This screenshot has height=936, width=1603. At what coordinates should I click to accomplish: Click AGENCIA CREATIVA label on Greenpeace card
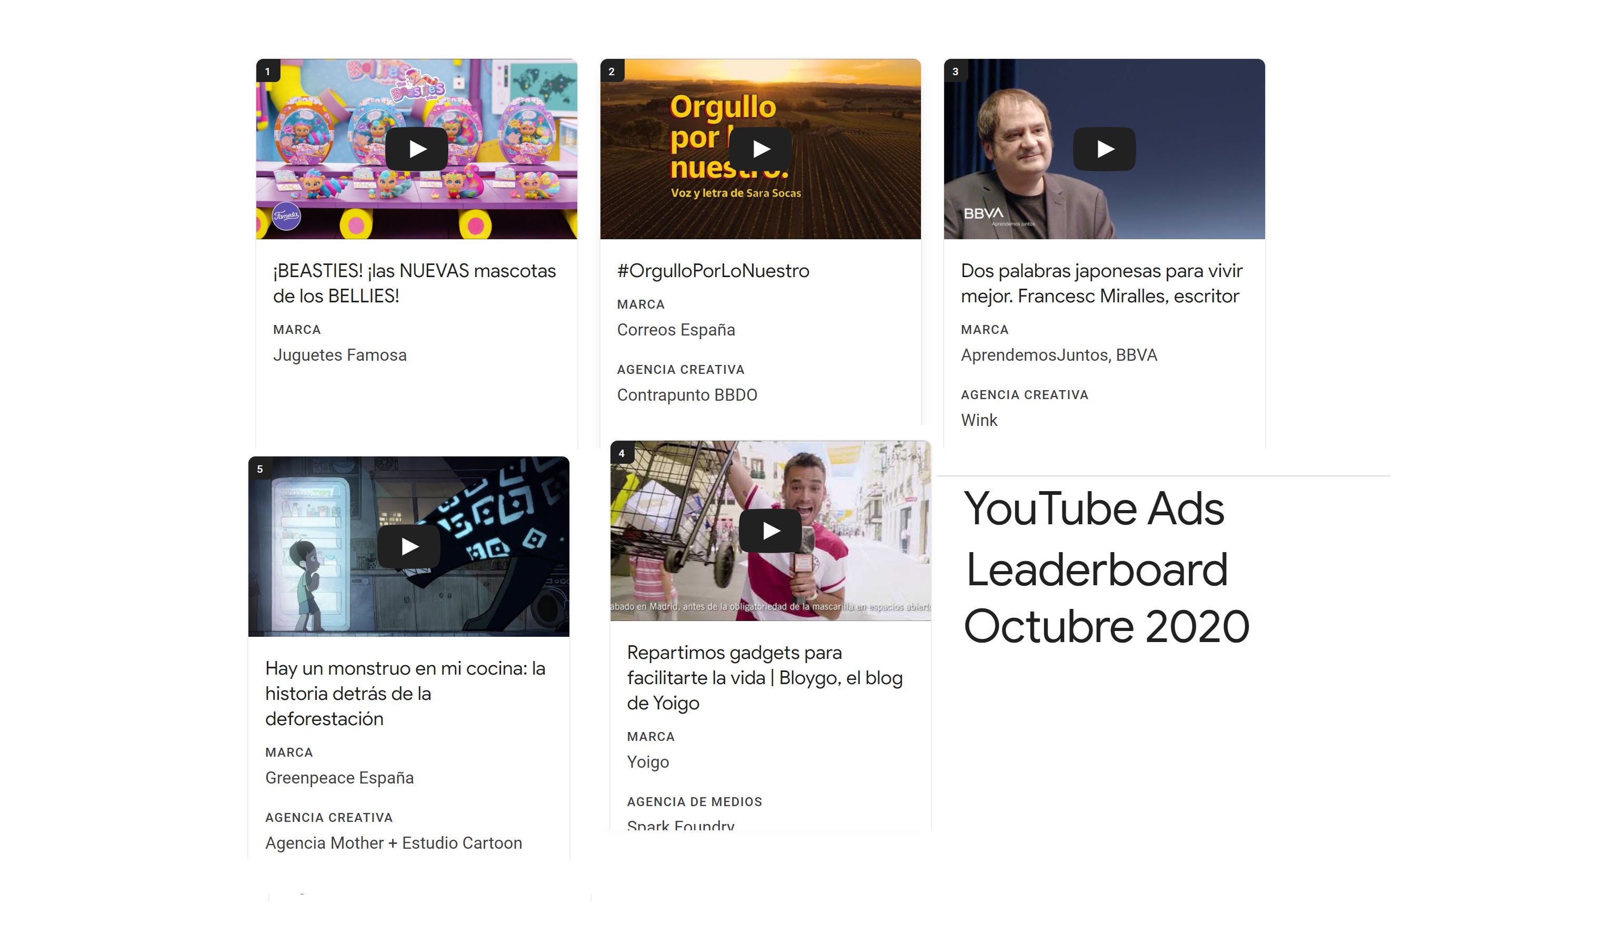point(329,818)
